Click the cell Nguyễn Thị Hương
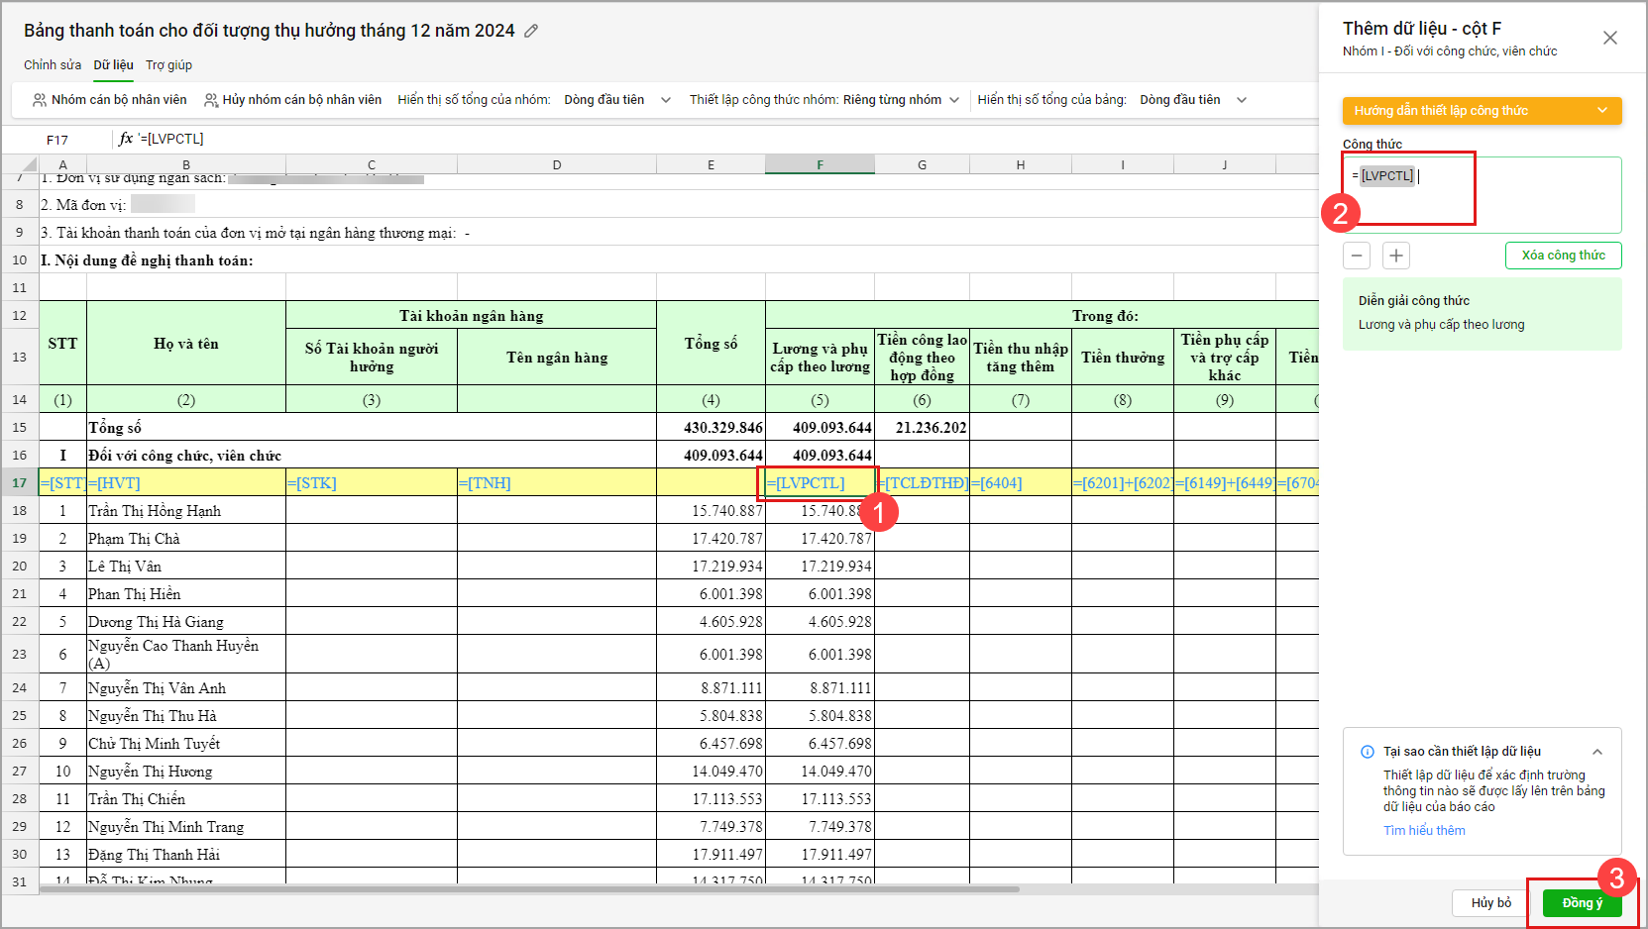The height and width of the screenshot is (929, 1648). (186, 772)
